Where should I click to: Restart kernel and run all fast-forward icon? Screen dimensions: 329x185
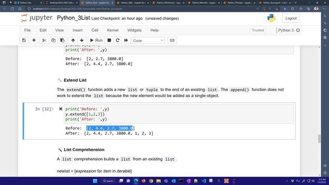pyautogui.click(x=126, y=40)
